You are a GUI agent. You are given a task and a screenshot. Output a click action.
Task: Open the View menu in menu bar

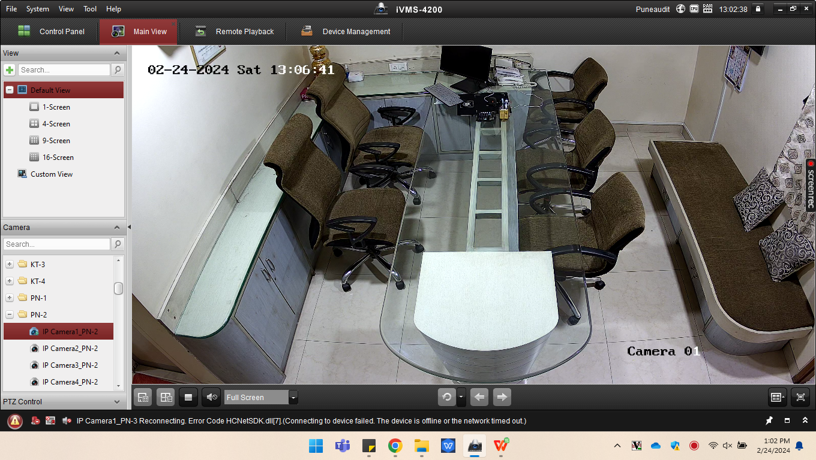click(67, 9)
